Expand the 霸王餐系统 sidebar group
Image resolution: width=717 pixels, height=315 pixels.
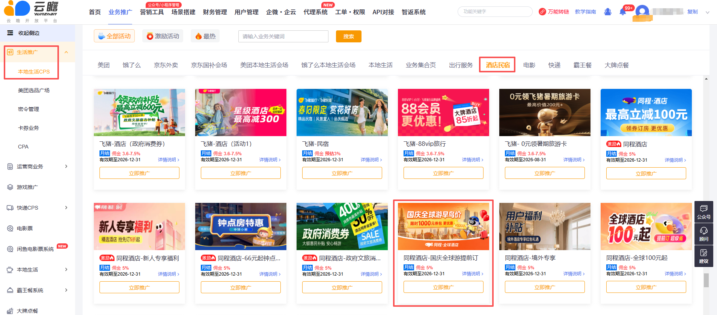point(66,290)
